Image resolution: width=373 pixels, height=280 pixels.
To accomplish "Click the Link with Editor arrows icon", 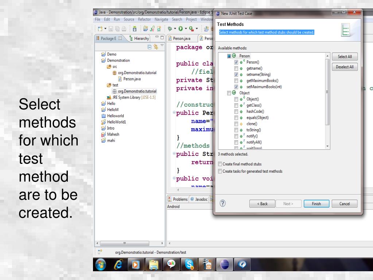I will click(x=156, y=47).
